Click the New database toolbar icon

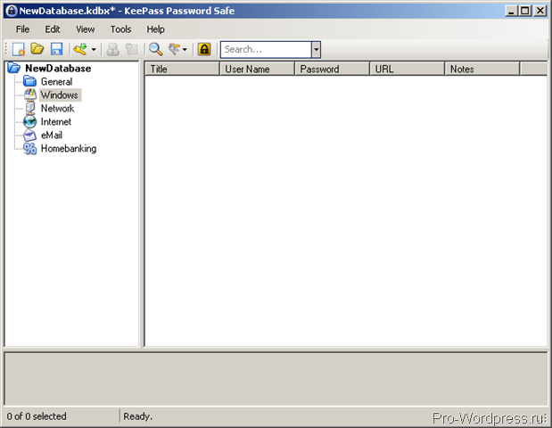click(19, 49)
